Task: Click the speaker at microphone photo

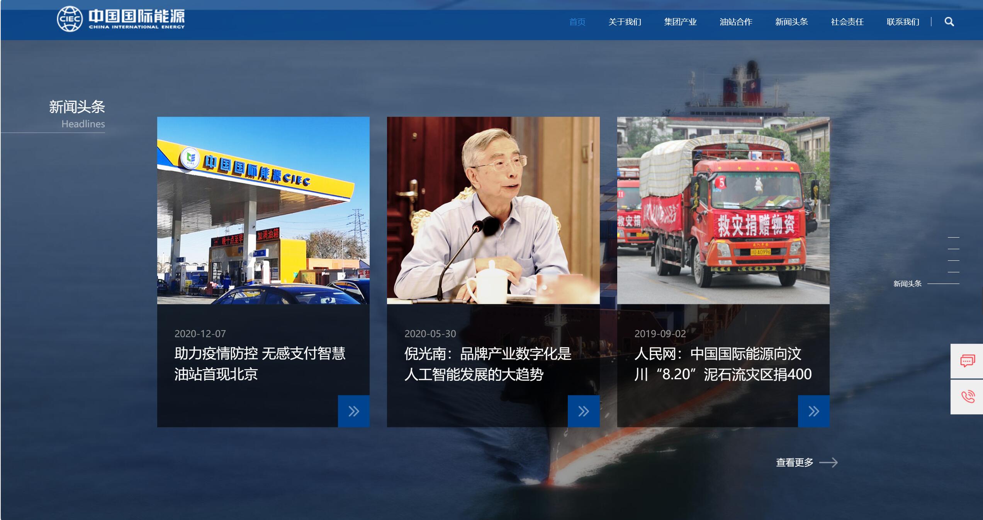Action: pos(493,211)
